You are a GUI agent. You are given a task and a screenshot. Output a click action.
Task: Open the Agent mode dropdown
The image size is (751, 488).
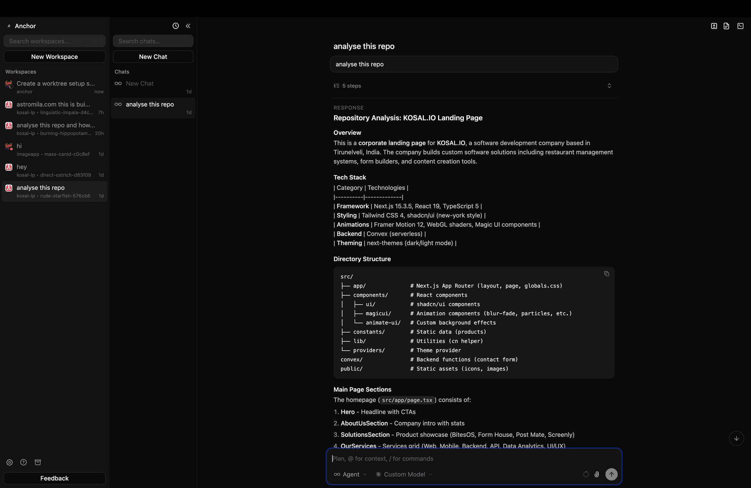point(350,474)
